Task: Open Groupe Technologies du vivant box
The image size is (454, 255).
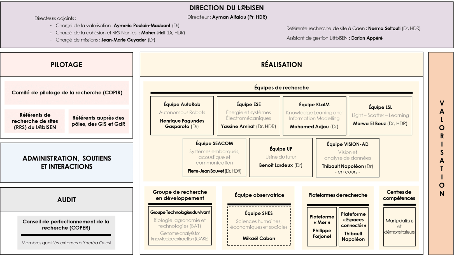Action: (180, 226)
